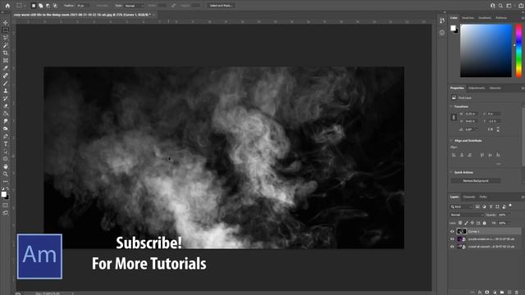Open the Style dropdown in options bar
Screen dimensions: 525x295
point(134,6)
